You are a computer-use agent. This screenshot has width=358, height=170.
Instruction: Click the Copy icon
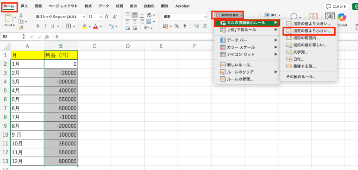pyautogui.click(x=21, y=22)
